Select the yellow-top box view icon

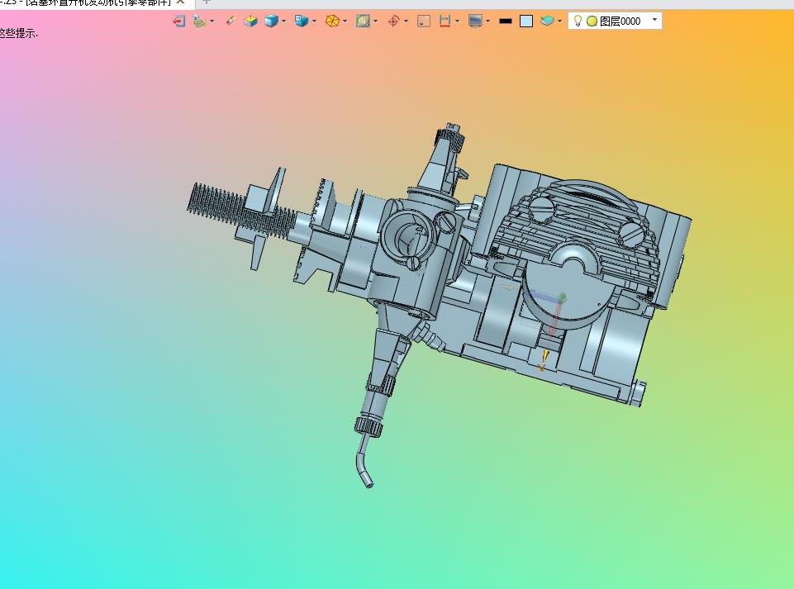(250, 21)
